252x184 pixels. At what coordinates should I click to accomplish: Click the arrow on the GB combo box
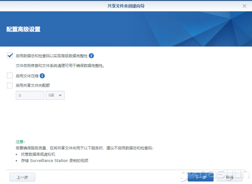click(60, 96)
